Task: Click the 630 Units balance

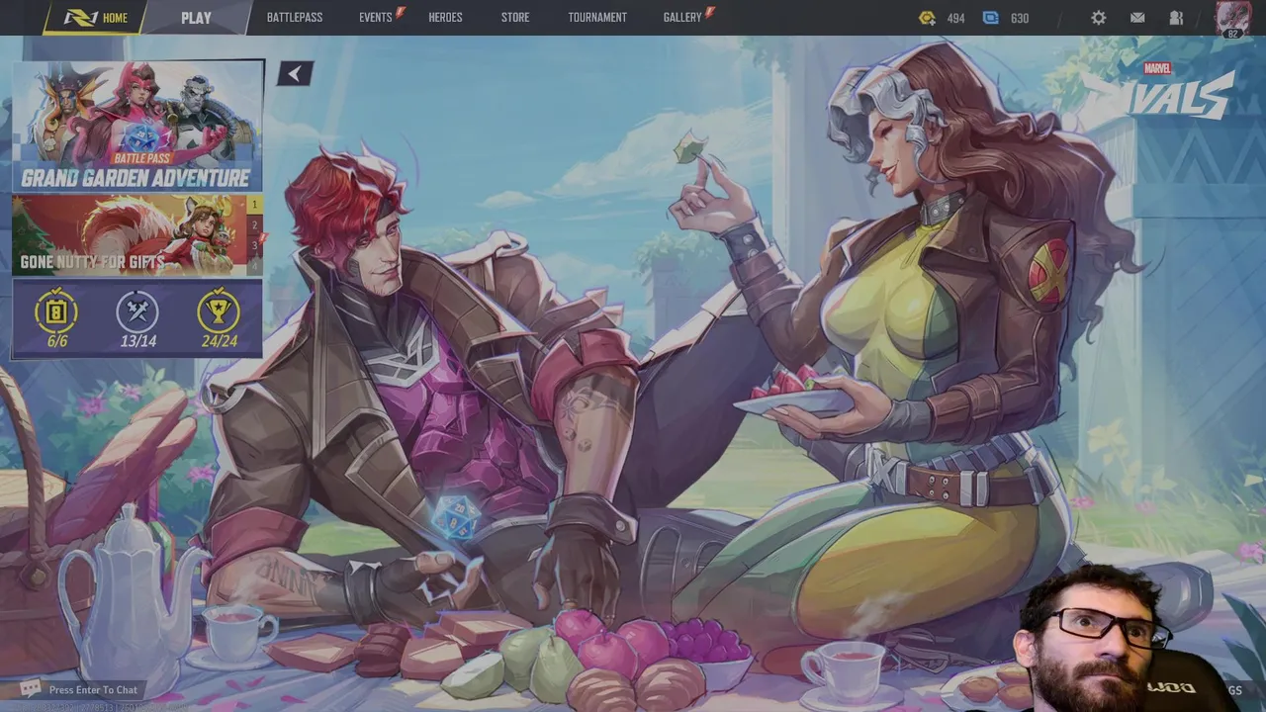Action: 1020,18
